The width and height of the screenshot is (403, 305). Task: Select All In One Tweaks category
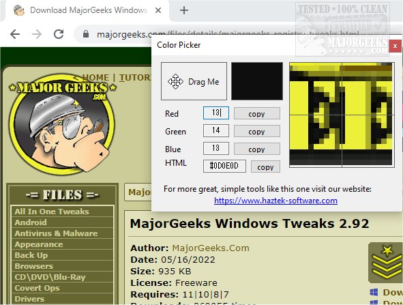click(52, 212)
